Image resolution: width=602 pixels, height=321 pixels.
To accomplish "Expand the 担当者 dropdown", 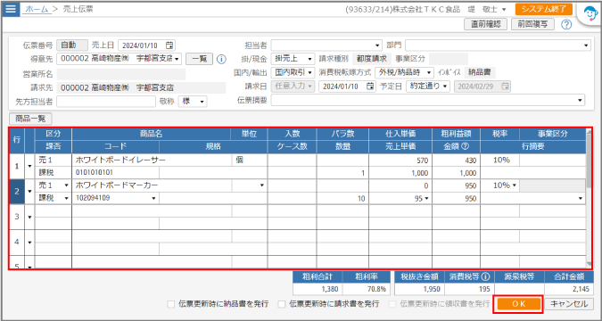I will [x=377, y=45].
